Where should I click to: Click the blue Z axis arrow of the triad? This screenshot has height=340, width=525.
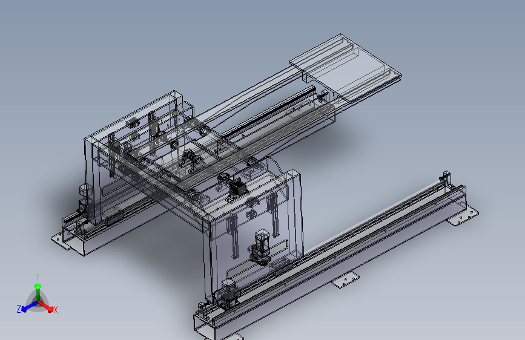(x=28, y=307)
